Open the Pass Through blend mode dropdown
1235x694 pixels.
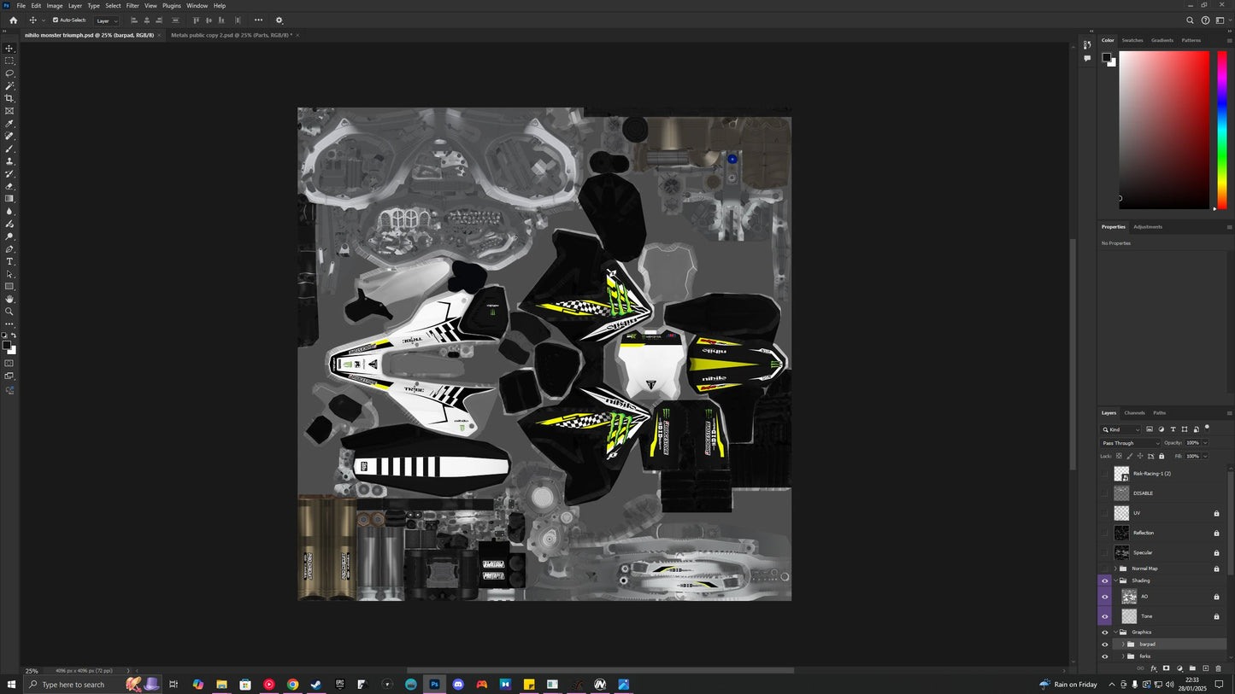(x=1128, y=443)
